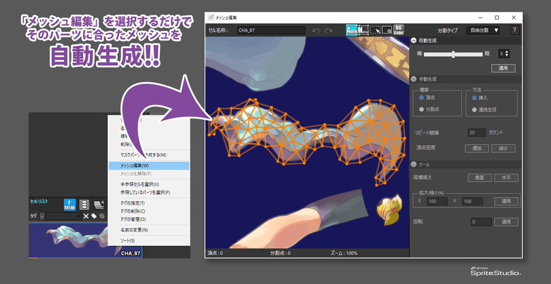Select 名前の変更(N) in the context menu

[149, 230]
